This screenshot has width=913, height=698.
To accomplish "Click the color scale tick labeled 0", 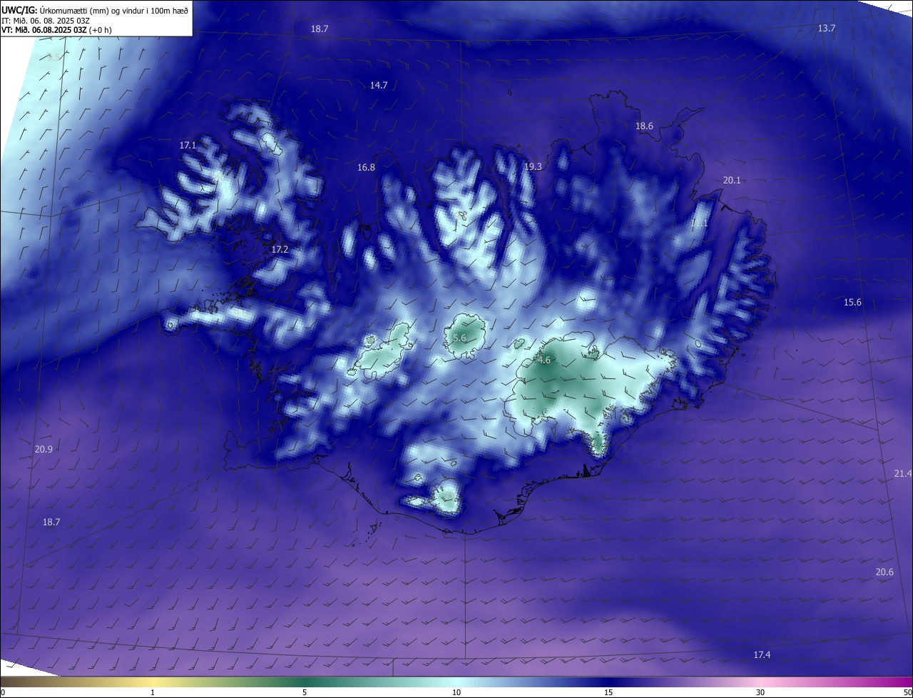I will pyautogui.click(x=3, y=692).
